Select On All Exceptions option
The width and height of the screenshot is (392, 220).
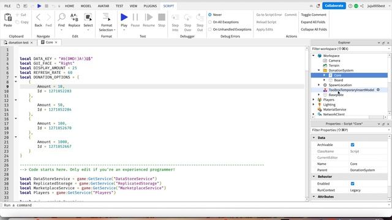(210, 22)
